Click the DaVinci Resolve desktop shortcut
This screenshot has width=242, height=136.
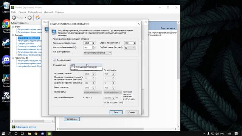6,80
